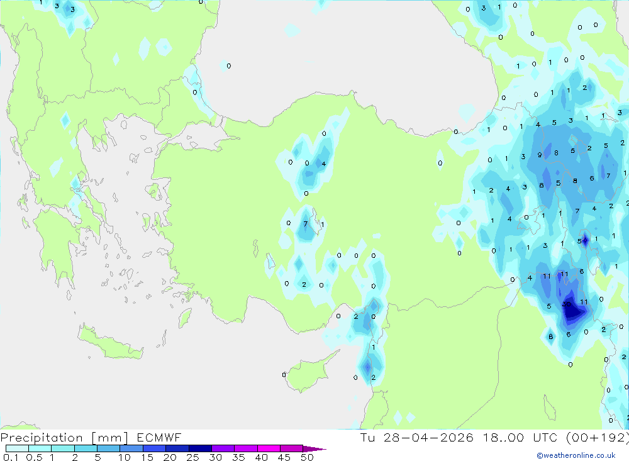This screenshot has width=629, height=461.
Task: Click the '50' legend scale label
Action: point(307,457)
